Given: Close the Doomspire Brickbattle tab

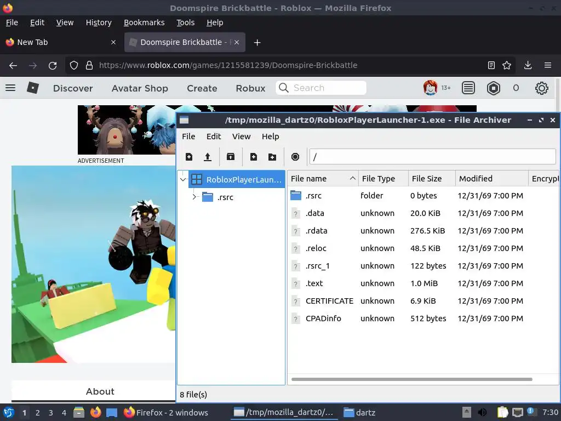Looking at the screenshot, I should 237,42.
